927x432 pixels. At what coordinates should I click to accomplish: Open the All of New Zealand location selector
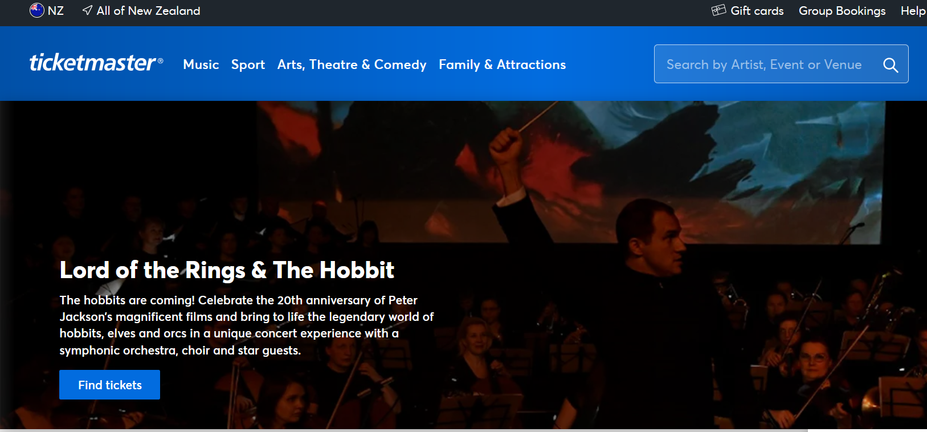[148, 11]
